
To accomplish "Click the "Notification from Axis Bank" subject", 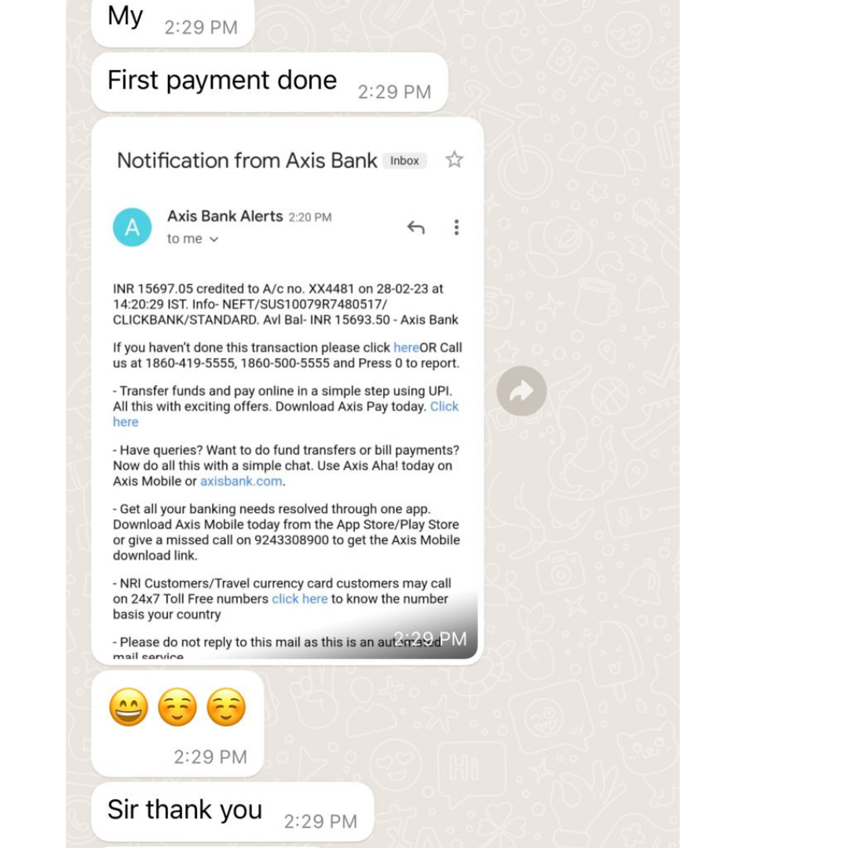I will (x=247, y=161).
